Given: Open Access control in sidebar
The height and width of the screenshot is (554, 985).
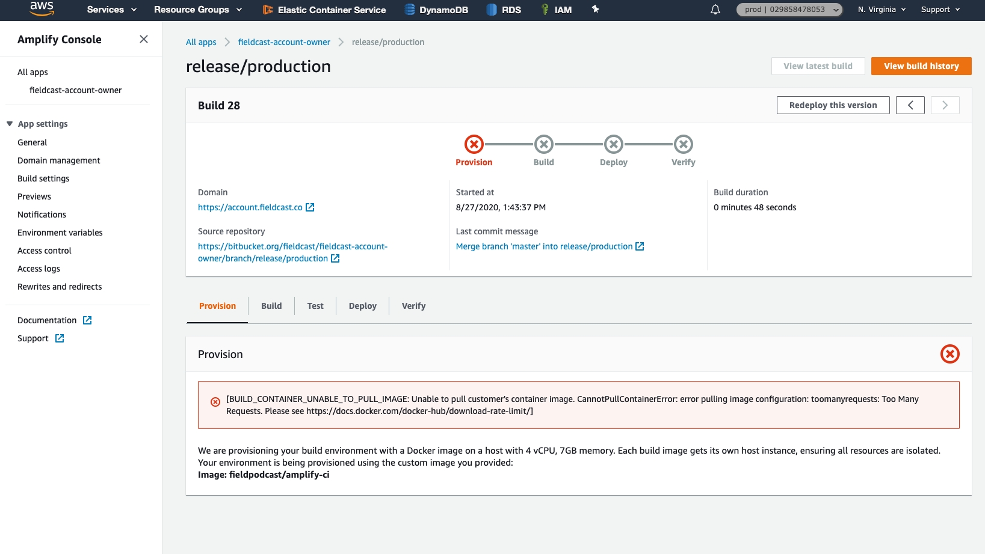Looking at the screenshot, I should click(45, 251).
